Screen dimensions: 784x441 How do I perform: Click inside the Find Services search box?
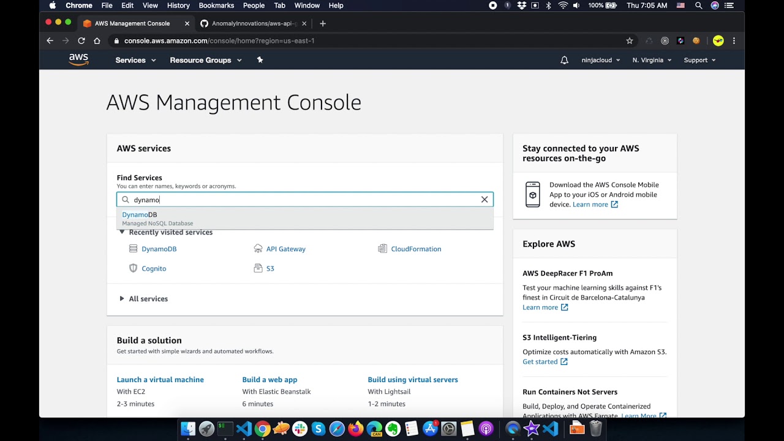click(x=306, y=200)
